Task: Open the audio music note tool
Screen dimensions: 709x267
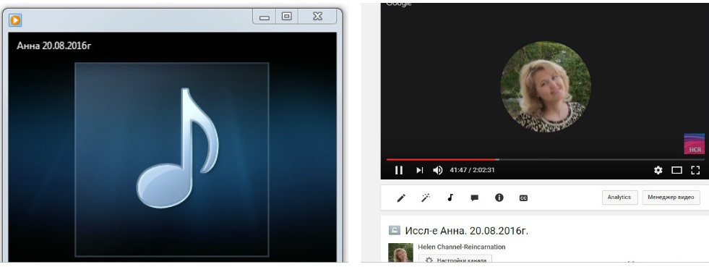Action: coord(450,198)
